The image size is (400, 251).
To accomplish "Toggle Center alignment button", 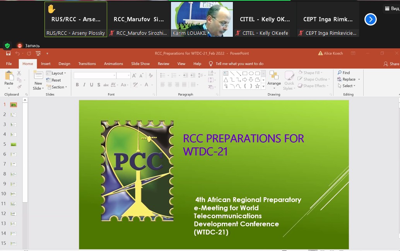I will 170,85.
